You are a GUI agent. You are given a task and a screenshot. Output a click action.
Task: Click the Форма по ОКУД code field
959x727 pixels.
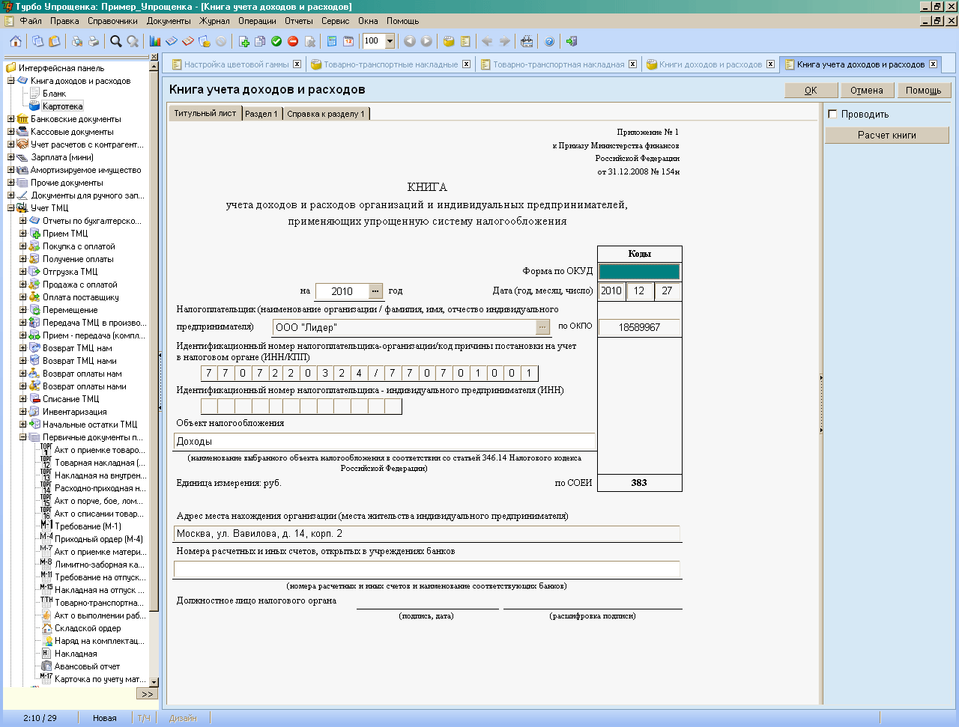[x=640, y=271]
